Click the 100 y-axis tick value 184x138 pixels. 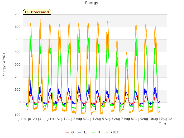coord(18,90)
